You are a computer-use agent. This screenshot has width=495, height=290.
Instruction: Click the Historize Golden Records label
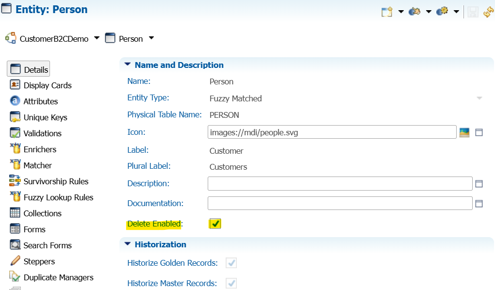pos(172,263)
